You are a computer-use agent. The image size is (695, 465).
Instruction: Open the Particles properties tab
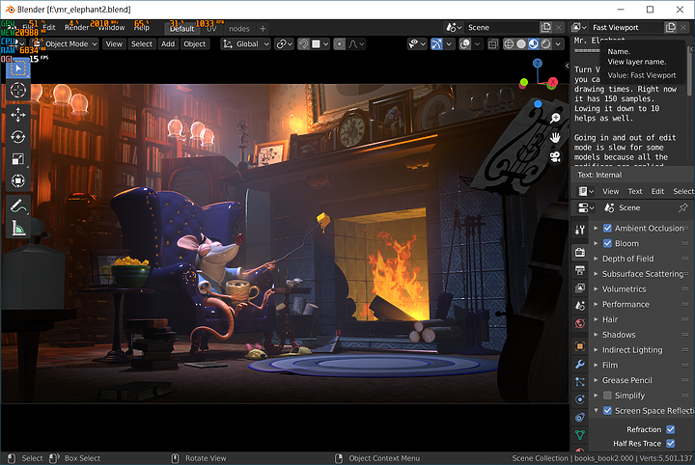click(580, 382)
